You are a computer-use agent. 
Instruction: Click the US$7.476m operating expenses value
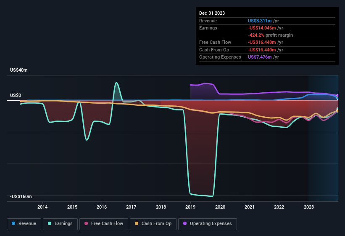click(260, 57)
